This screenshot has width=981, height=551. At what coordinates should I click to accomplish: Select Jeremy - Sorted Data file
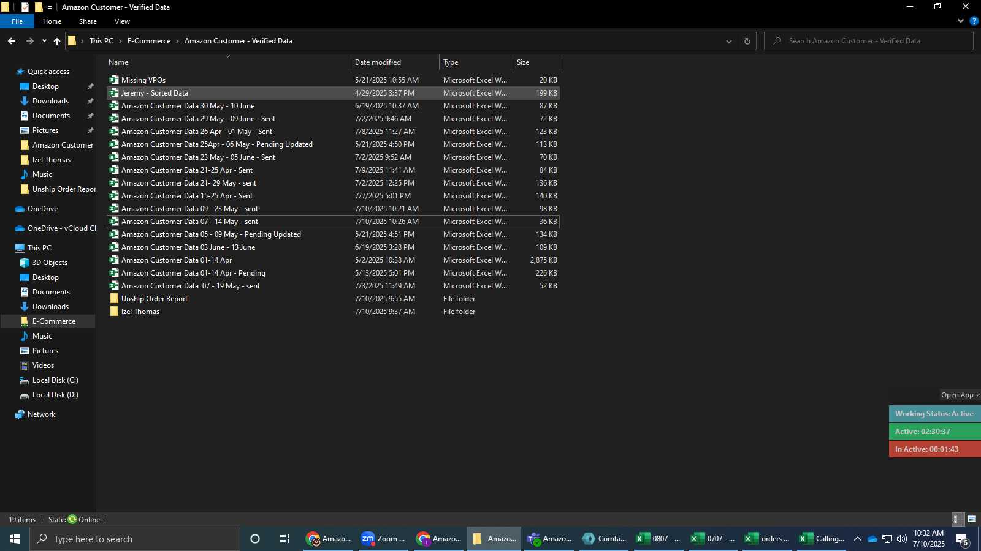pos(333,93)
